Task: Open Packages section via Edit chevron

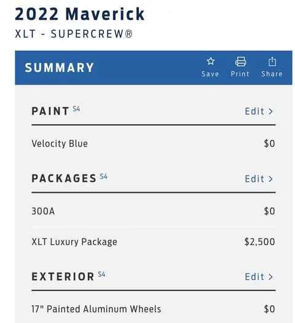Action: pyautogui.click(x=270, y=179)
